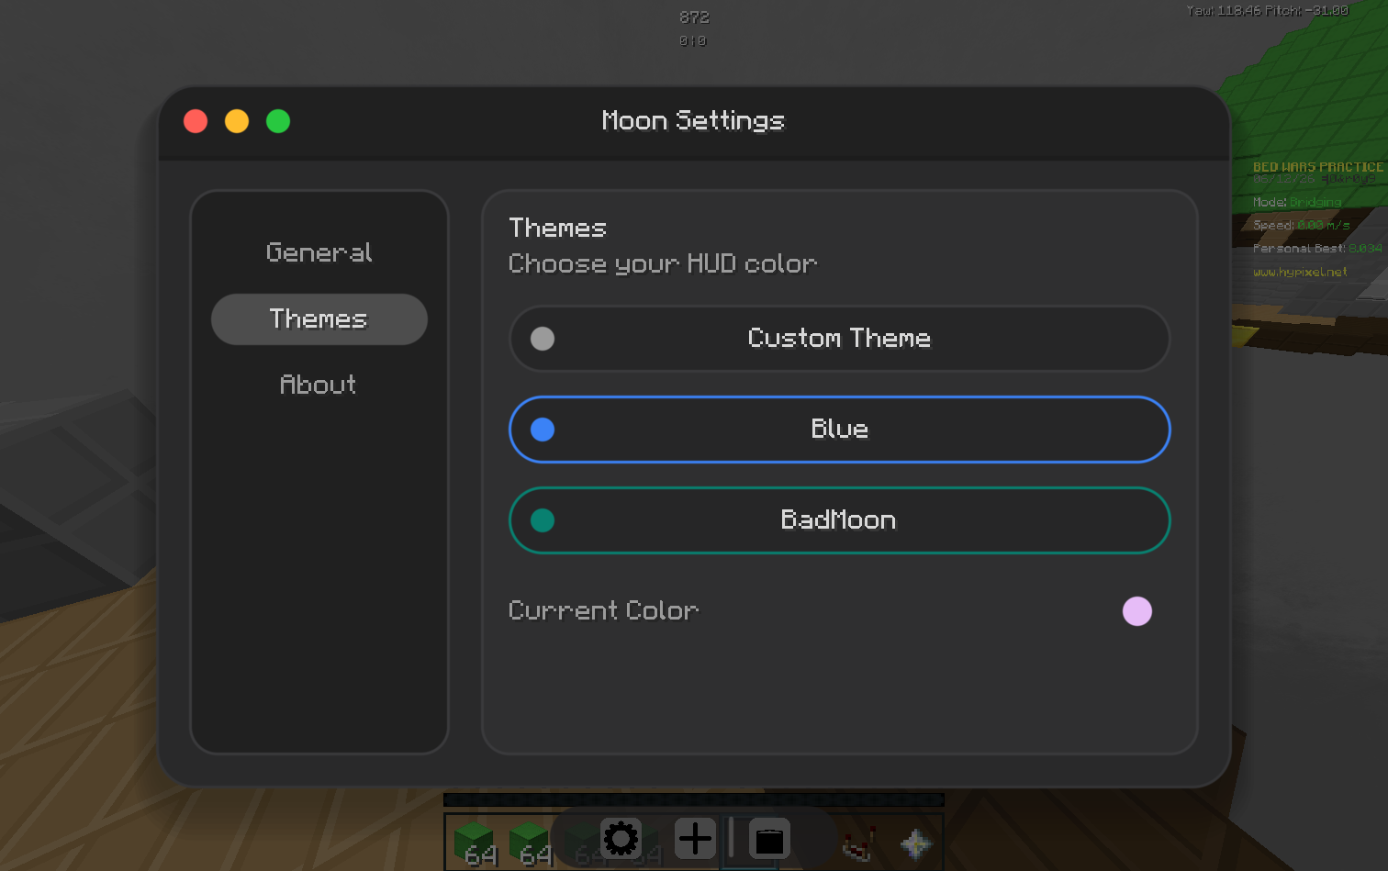
Task: Minimize Moon Settings using the yellow button
Action: pyautogui.click(x=237, y=121)
